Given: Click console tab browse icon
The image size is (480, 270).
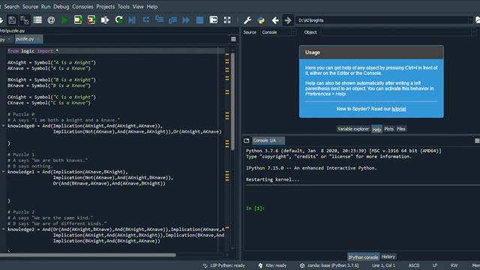Looking at the screenshot, I should coord(247,140).
